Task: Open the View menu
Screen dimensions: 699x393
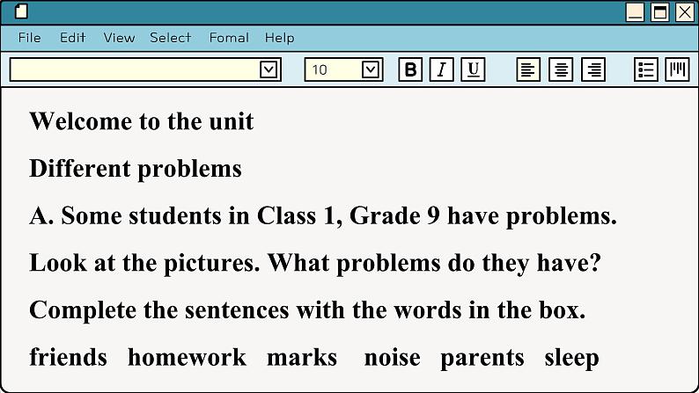Action: 119,38
